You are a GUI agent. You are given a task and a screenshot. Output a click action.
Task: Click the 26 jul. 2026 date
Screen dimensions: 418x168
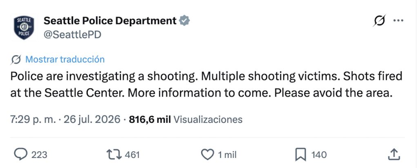pyautogui.click(x=92, y=120)
